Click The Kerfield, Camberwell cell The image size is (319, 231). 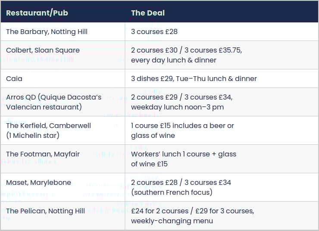coord(63,130)
